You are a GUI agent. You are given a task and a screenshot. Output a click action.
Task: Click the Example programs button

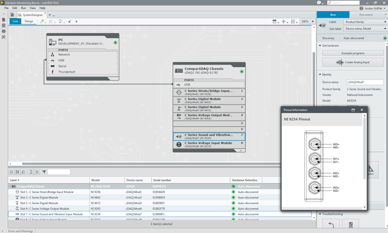(x=353, y=53)
